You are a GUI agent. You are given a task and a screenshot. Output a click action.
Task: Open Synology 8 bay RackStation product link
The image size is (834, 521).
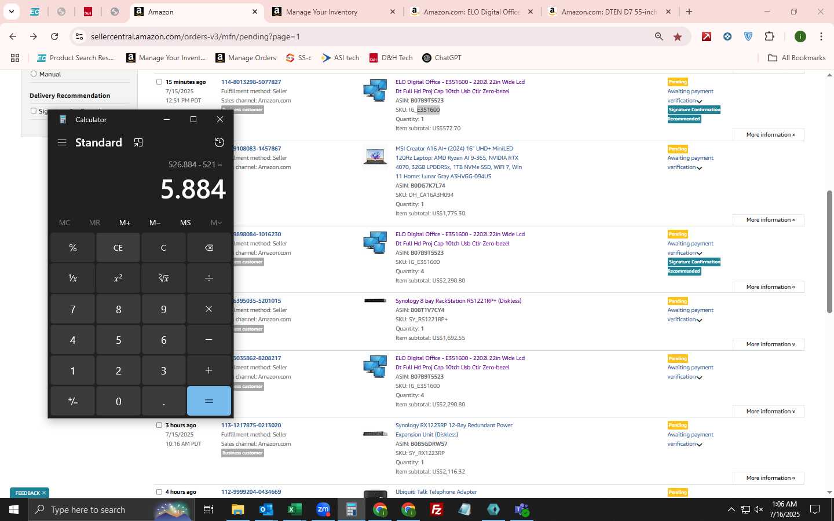coord(458,300)
